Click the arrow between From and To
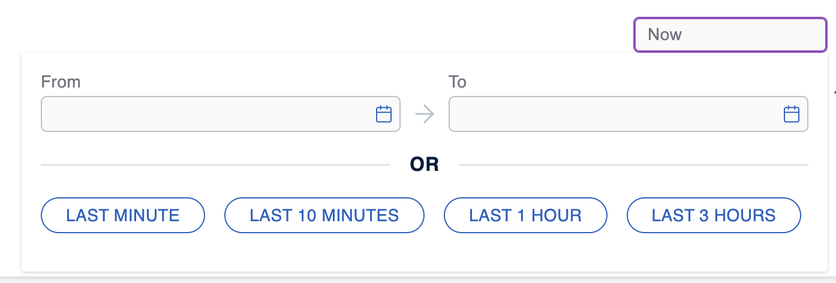Screen dimensions: 836x283 point(425,114)
